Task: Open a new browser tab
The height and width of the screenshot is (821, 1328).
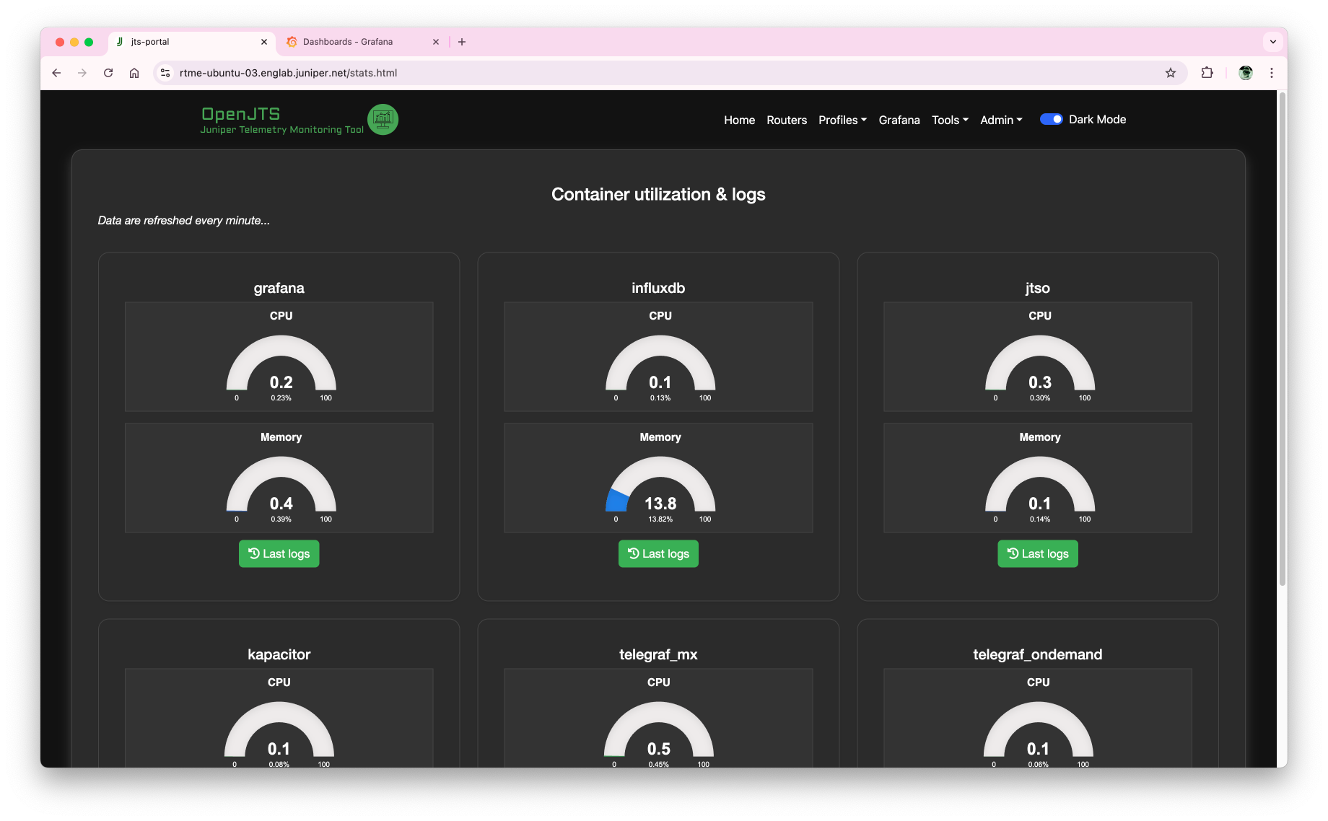Action: 462,42
